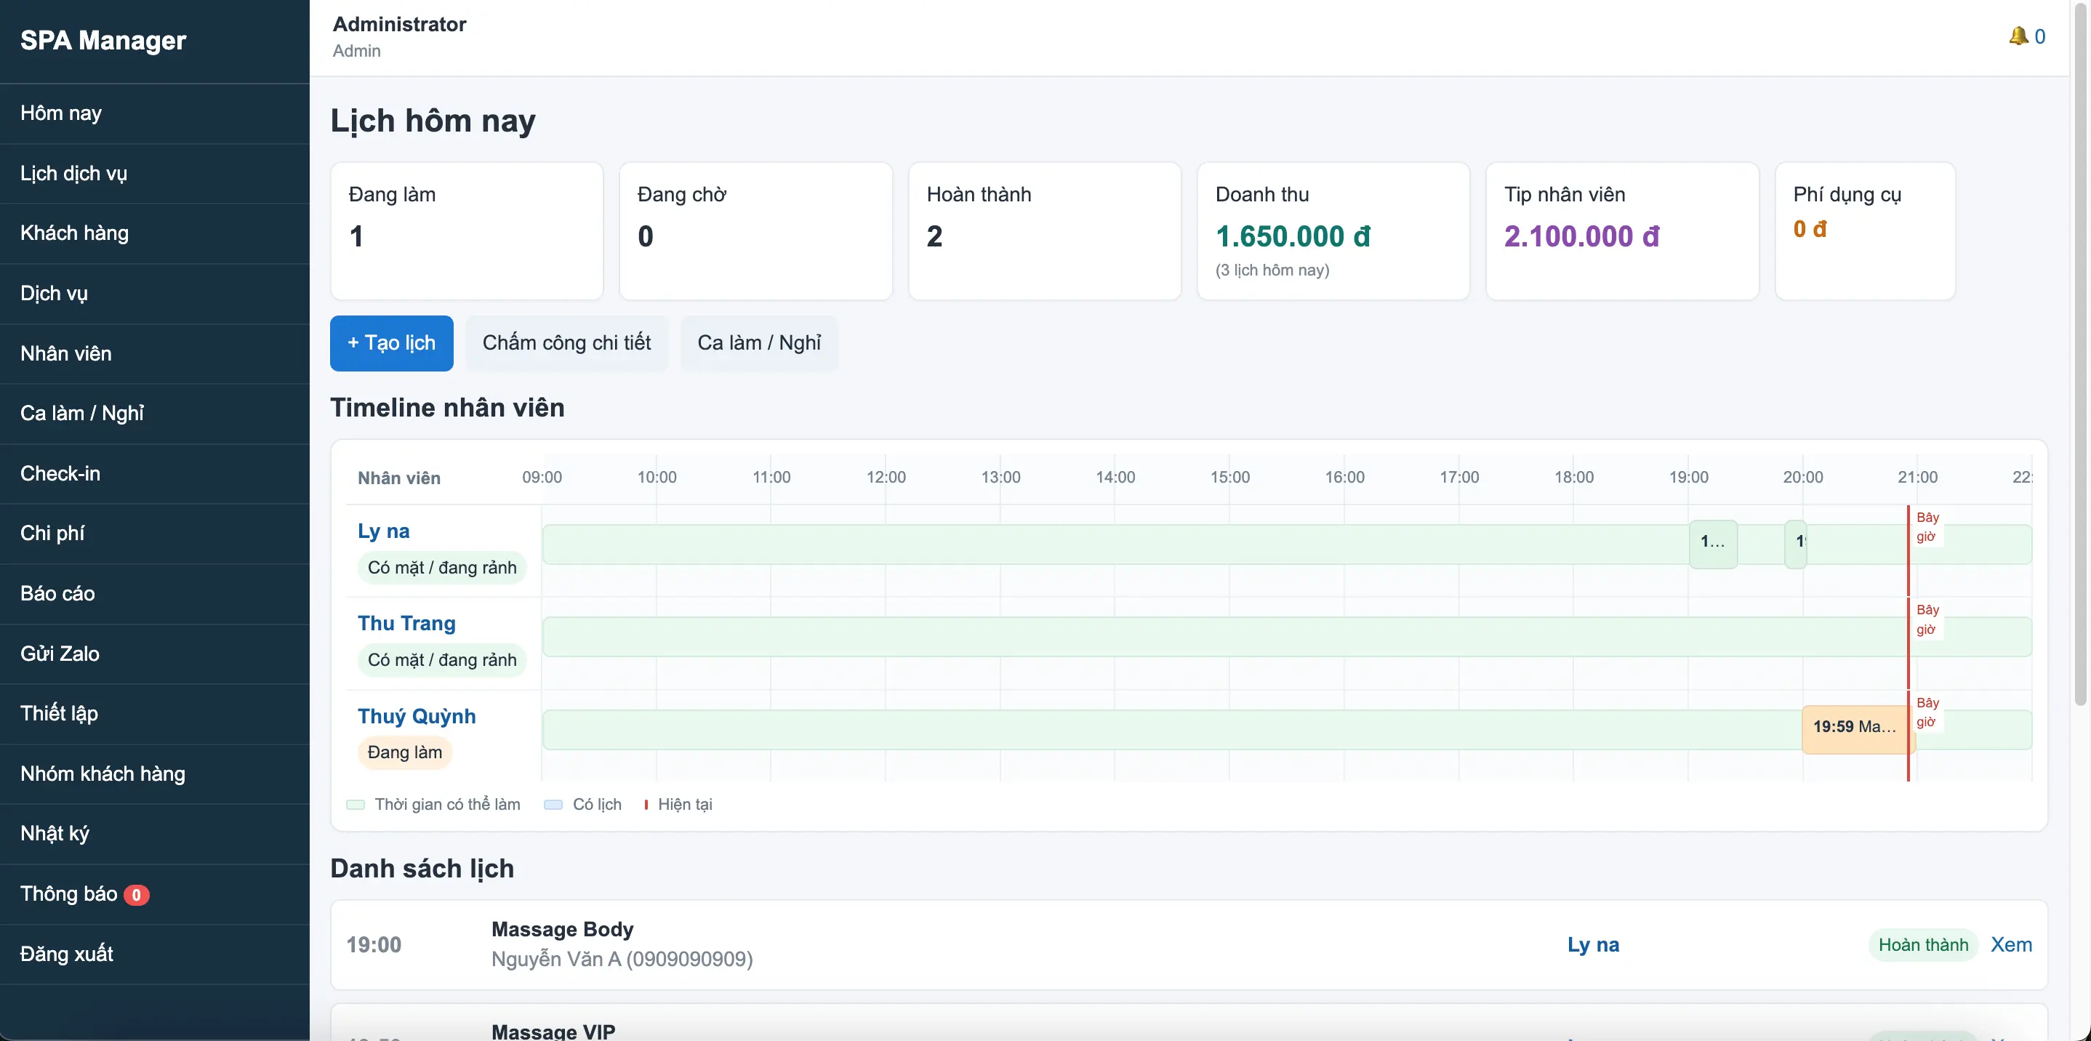Click Ca làm / Nghỉ button below stats
2091x1041 pixels.
coord(759,343)
